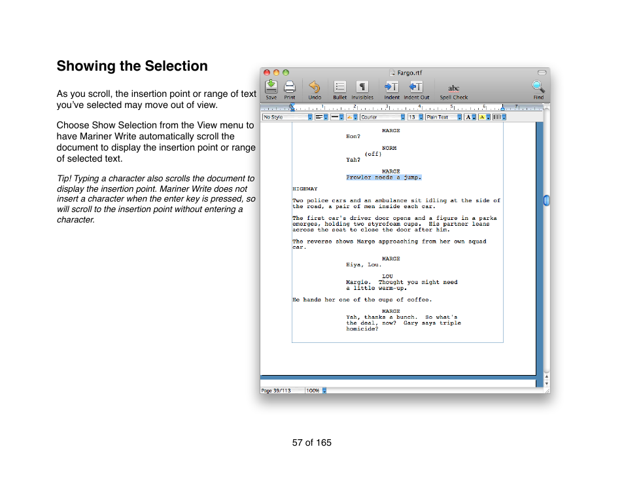Image resolution: width=624 pixels, height=483 pixels.
Task: Click the '57 of 165' page number
Action: click(x=311, y=443)
